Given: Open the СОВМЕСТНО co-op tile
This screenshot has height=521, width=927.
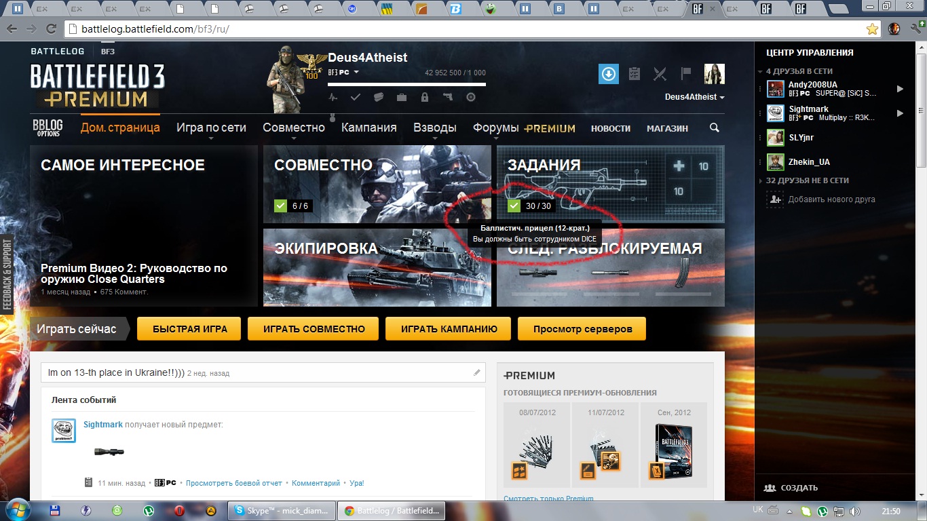Looking at the screenshot, I should pos(377,184).
